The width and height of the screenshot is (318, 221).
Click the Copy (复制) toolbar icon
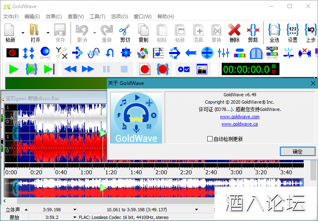point(143,32)
